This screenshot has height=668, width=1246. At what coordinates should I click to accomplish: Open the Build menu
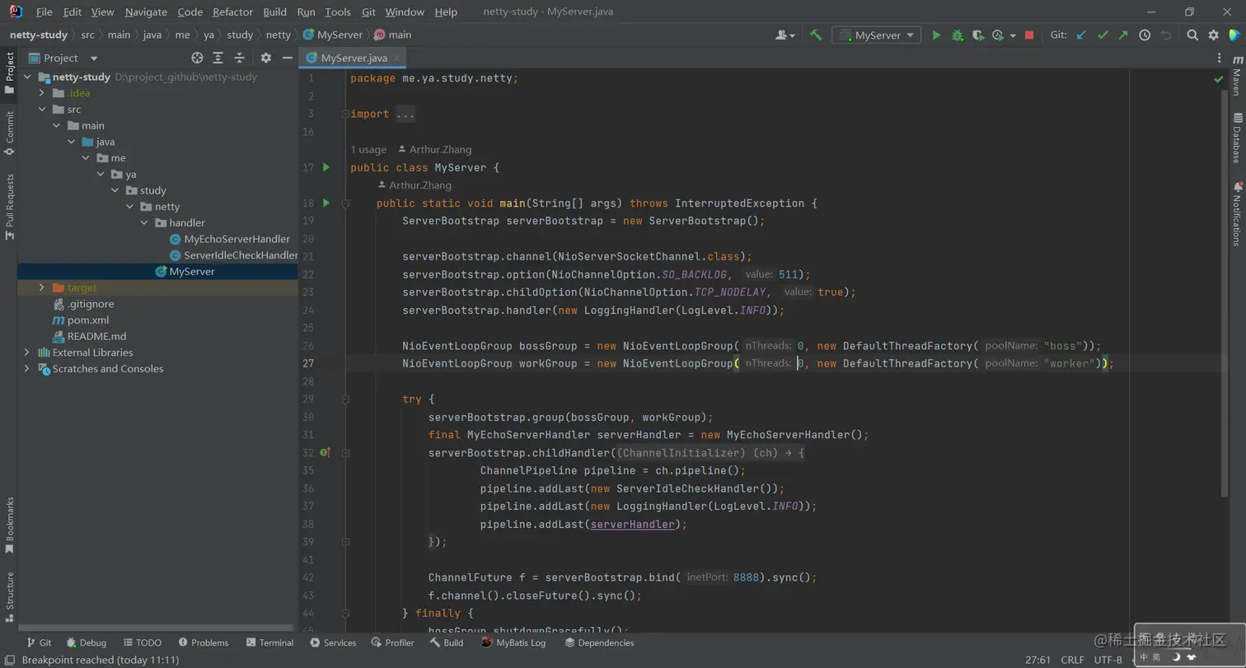coord(275,12)
